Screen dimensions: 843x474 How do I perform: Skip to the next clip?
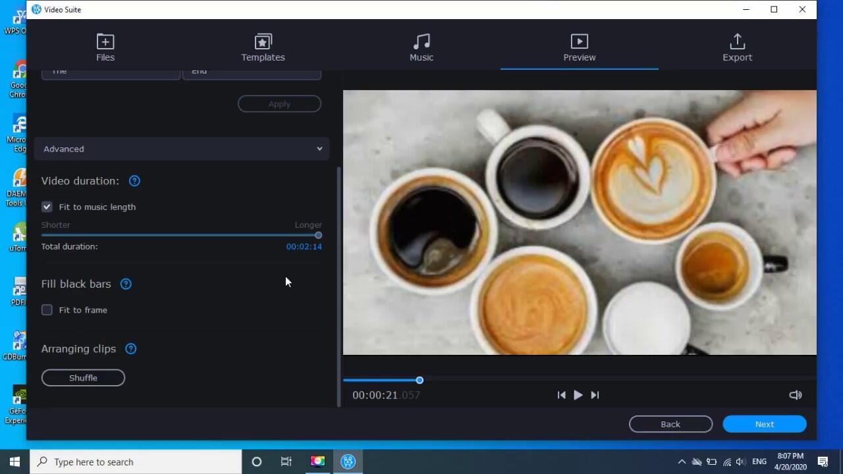[595, 395]
